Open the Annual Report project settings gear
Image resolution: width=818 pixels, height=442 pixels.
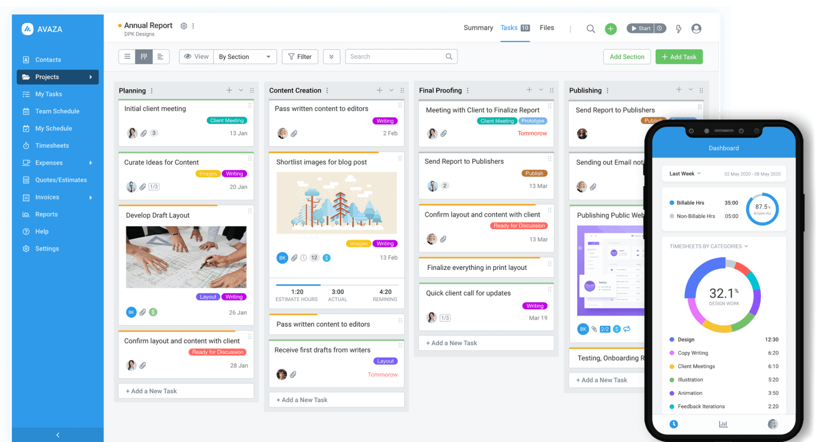[184, 26]
